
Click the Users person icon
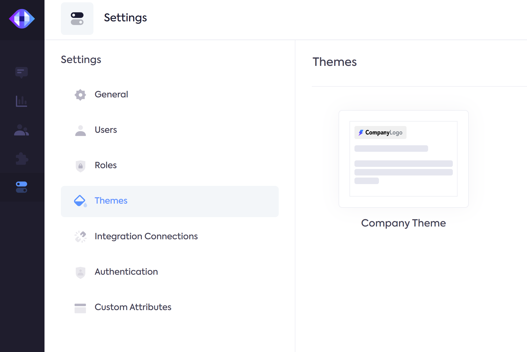point(80,130)
